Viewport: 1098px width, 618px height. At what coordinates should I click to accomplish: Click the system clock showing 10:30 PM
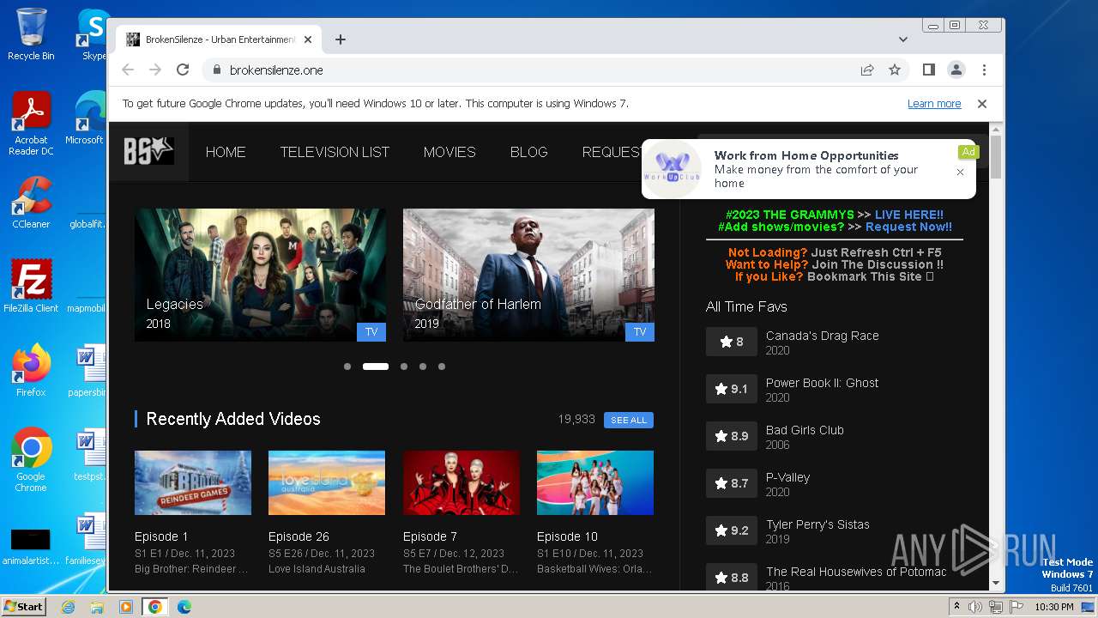click(1054, 607)
